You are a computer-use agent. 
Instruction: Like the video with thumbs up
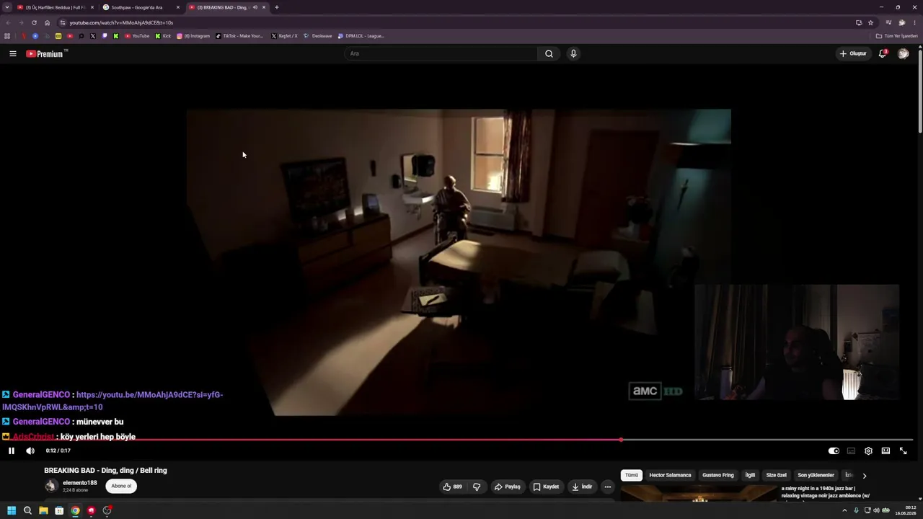tap(453, 487)
